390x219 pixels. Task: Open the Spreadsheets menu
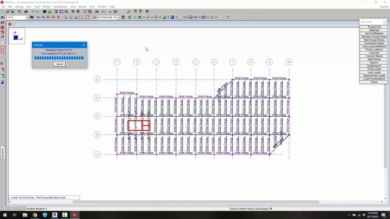point(60,7)
